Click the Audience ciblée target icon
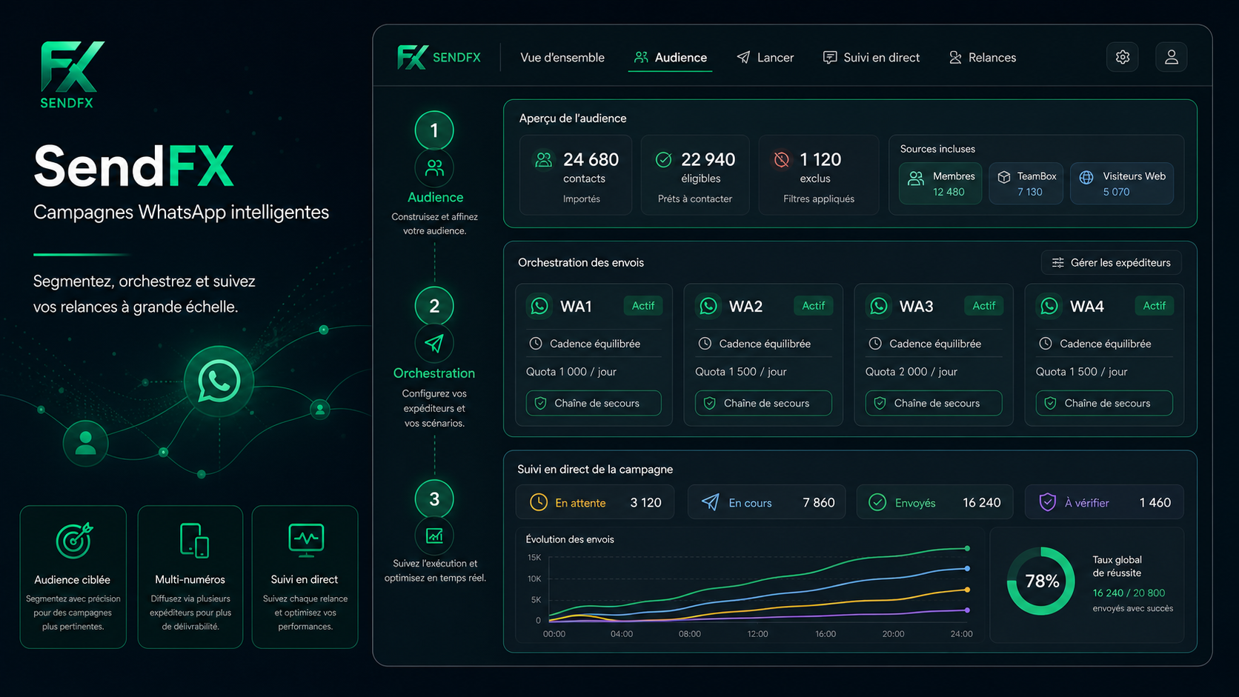The height and width of the screenshot is (697, 1239). tap(73, 540)
